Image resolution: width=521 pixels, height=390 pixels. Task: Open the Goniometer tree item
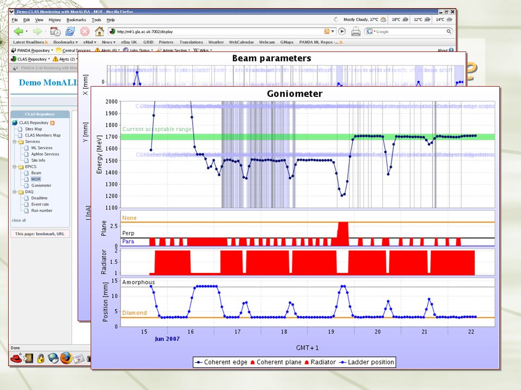click(x=41, y=185)
